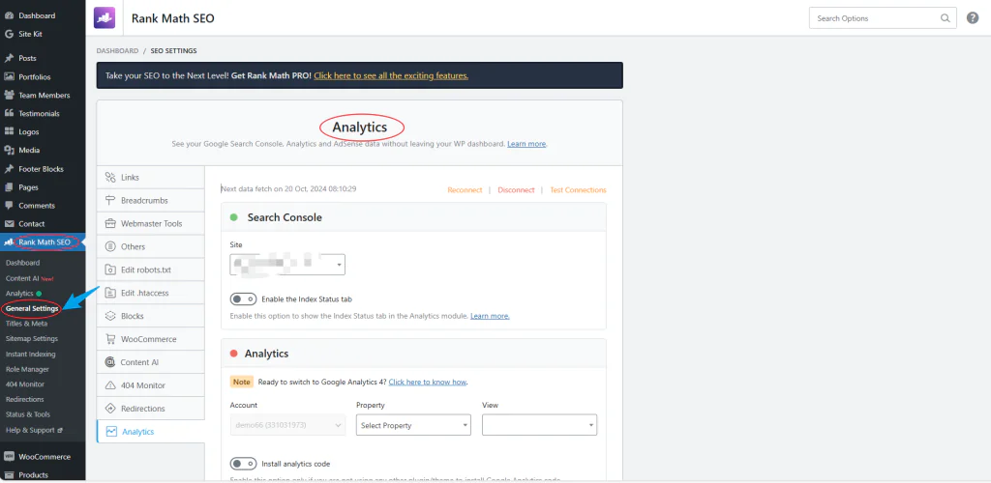Viewport: 991px width, 483px height.
Task: Select Titles & Meta in Rank Math submenu
Action: 26,324
